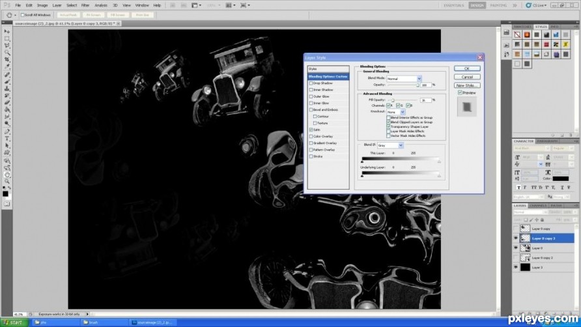Select the Horizontal Type tool
The image size is (581, 327).
point(7,139)
